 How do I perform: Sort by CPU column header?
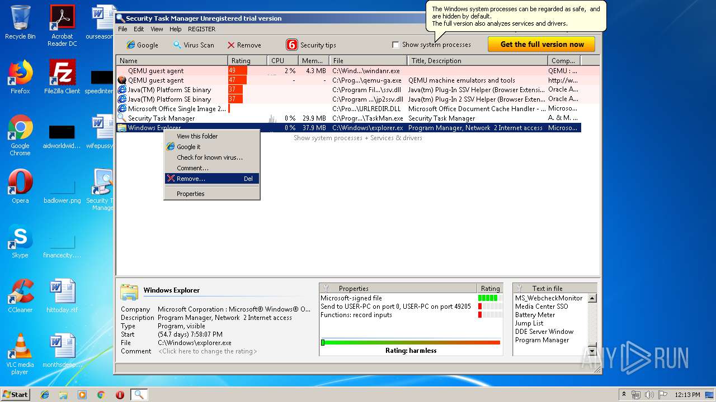click(282, 60)
